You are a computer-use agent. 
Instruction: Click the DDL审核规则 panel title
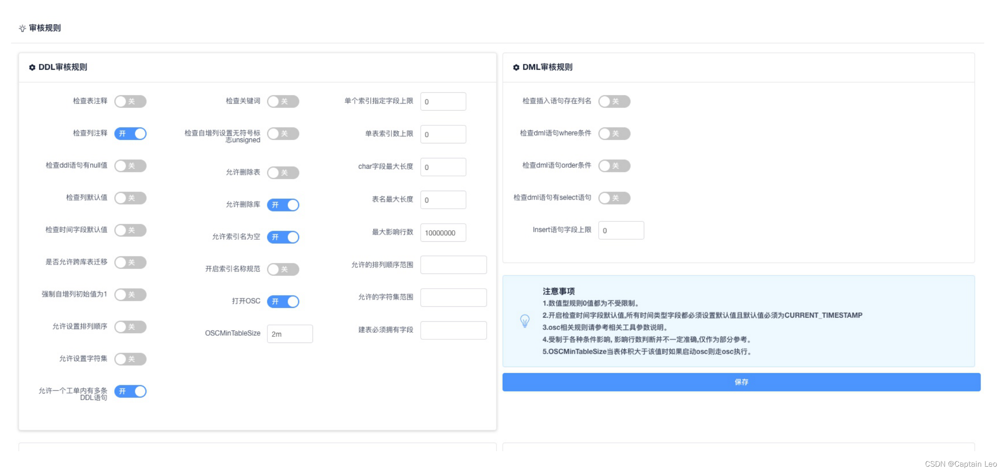tap(63, 67)
